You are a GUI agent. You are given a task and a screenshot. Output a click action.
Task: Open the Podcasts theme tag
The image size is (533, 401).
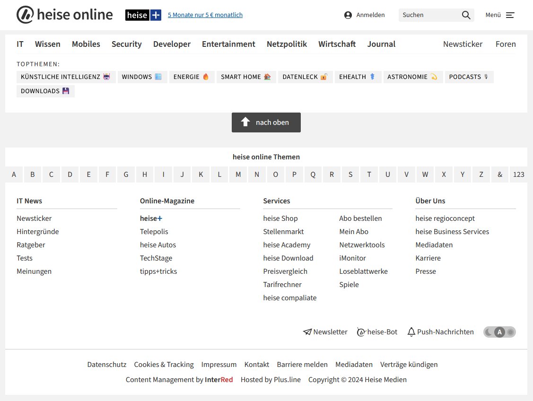(x=469, y=77)
